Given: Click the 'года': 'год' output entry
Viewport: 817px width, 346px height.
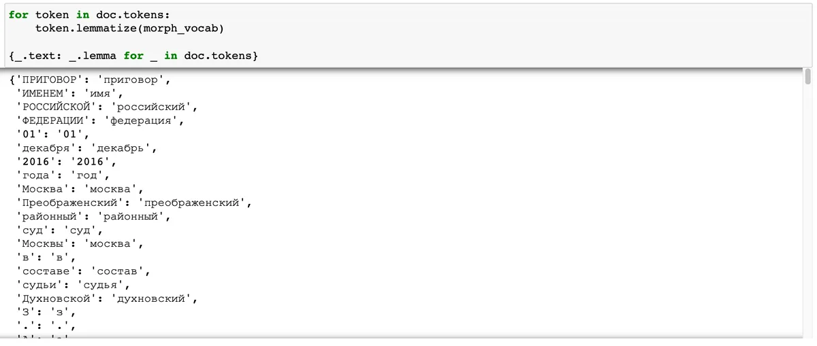Looking at the screenshot, I should [x=63, y=175].
